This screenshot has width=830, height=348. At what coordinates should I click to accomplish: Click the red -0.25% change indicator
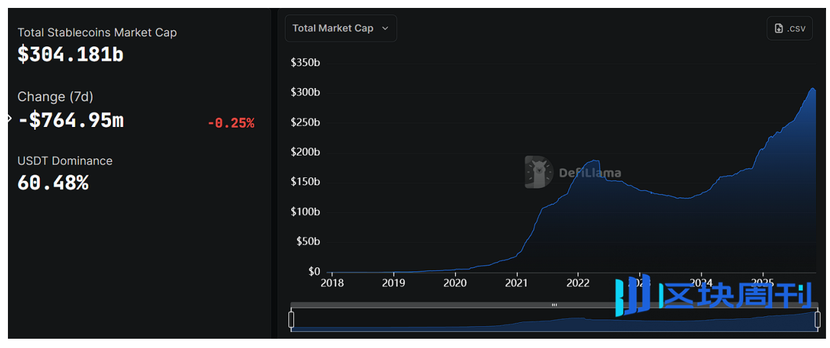[x=231, y=123]
